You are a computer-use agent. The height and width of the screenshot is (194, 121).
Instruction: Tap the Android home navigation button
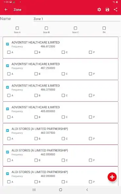(60, 190)
